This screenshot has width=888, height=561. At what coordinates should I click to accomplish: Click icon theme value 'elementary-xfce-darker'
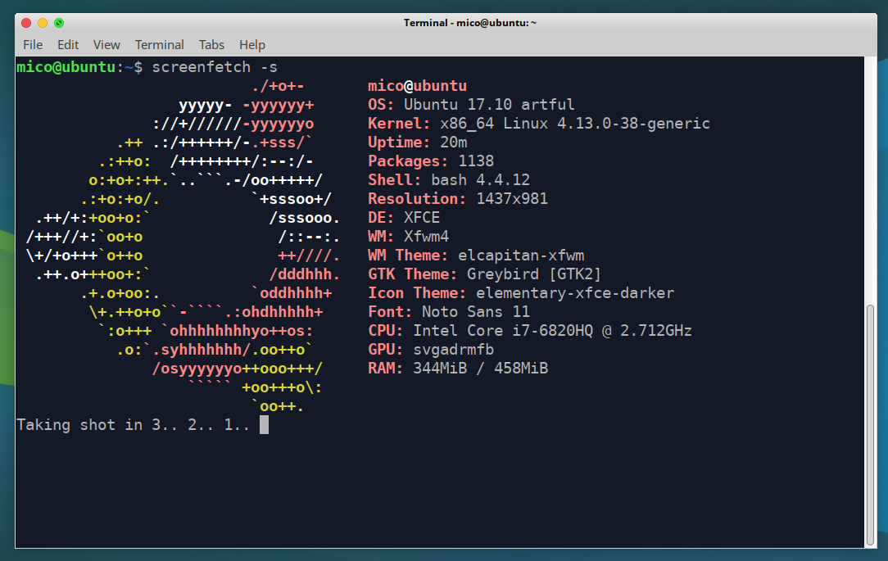(x=575, y=292)
